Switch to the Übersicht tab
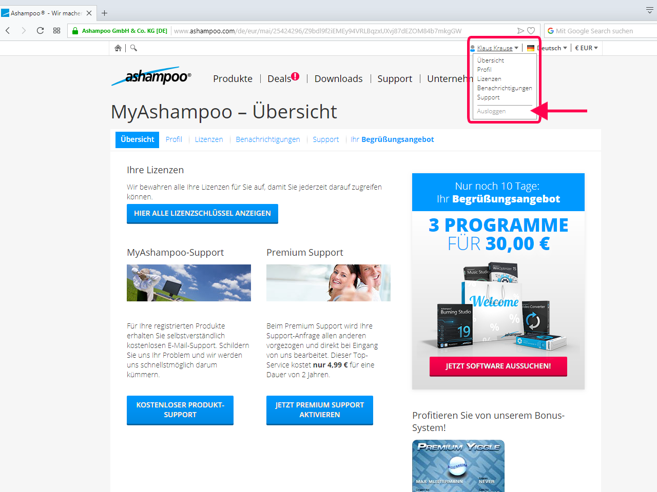This screenshot has height=492, width=657. [x=137, y=139]
